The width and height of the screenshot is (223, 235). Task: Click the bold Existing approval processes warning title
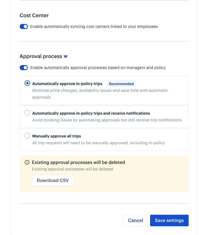(x=79, y=162)
